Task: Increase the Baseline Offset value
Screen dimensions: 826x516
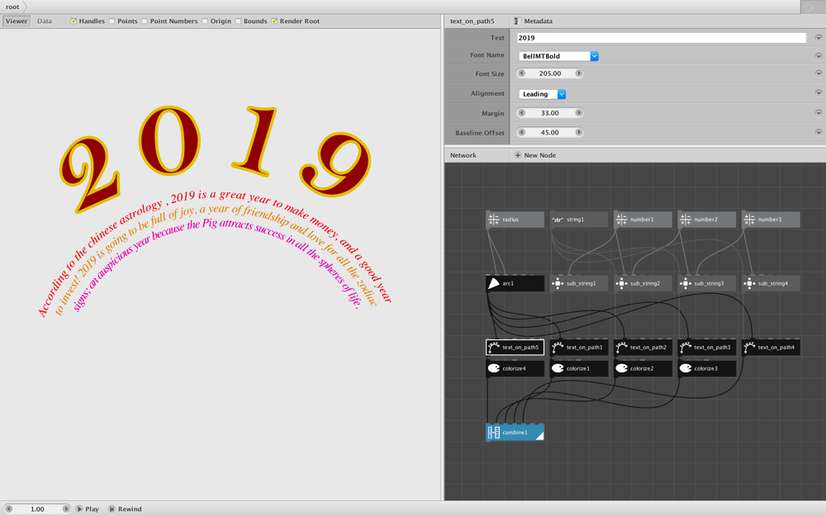Action: click(x=578, y=132)
